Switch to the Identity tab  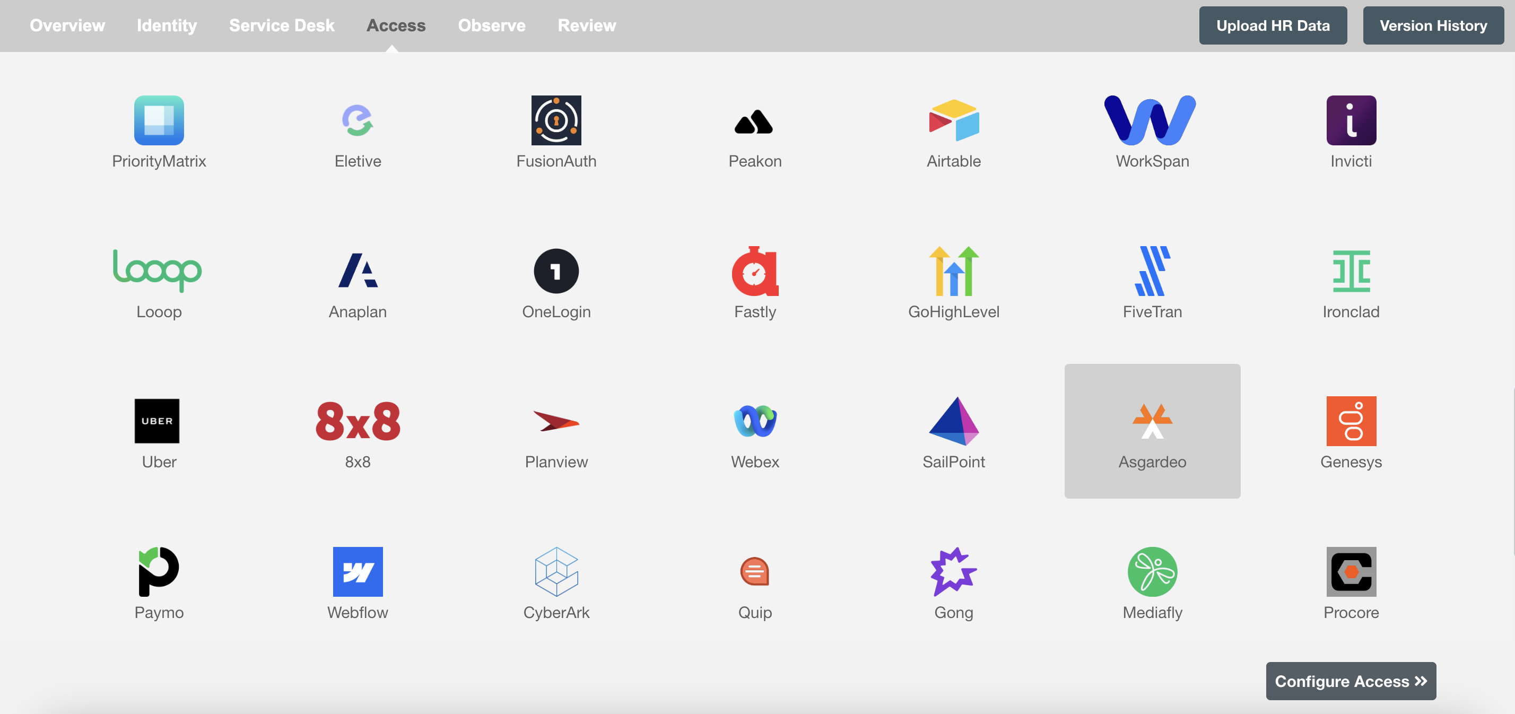tap(166, 24)
